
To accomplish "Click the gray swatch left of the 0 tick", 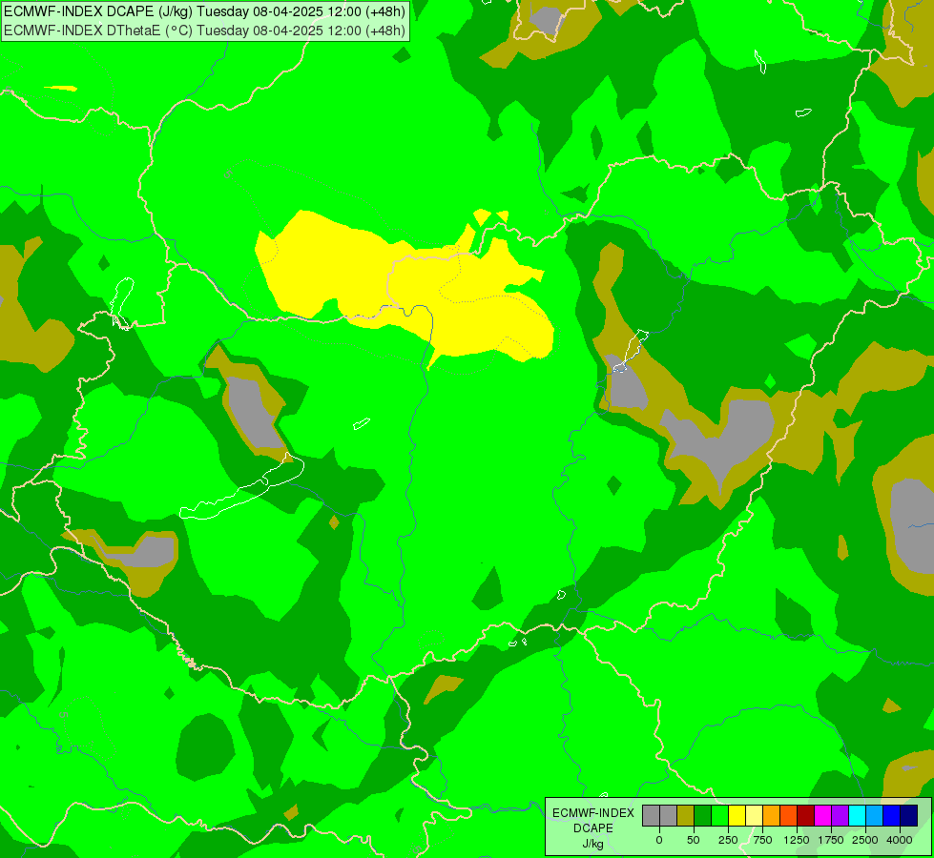I will click(x=651, y=816).
